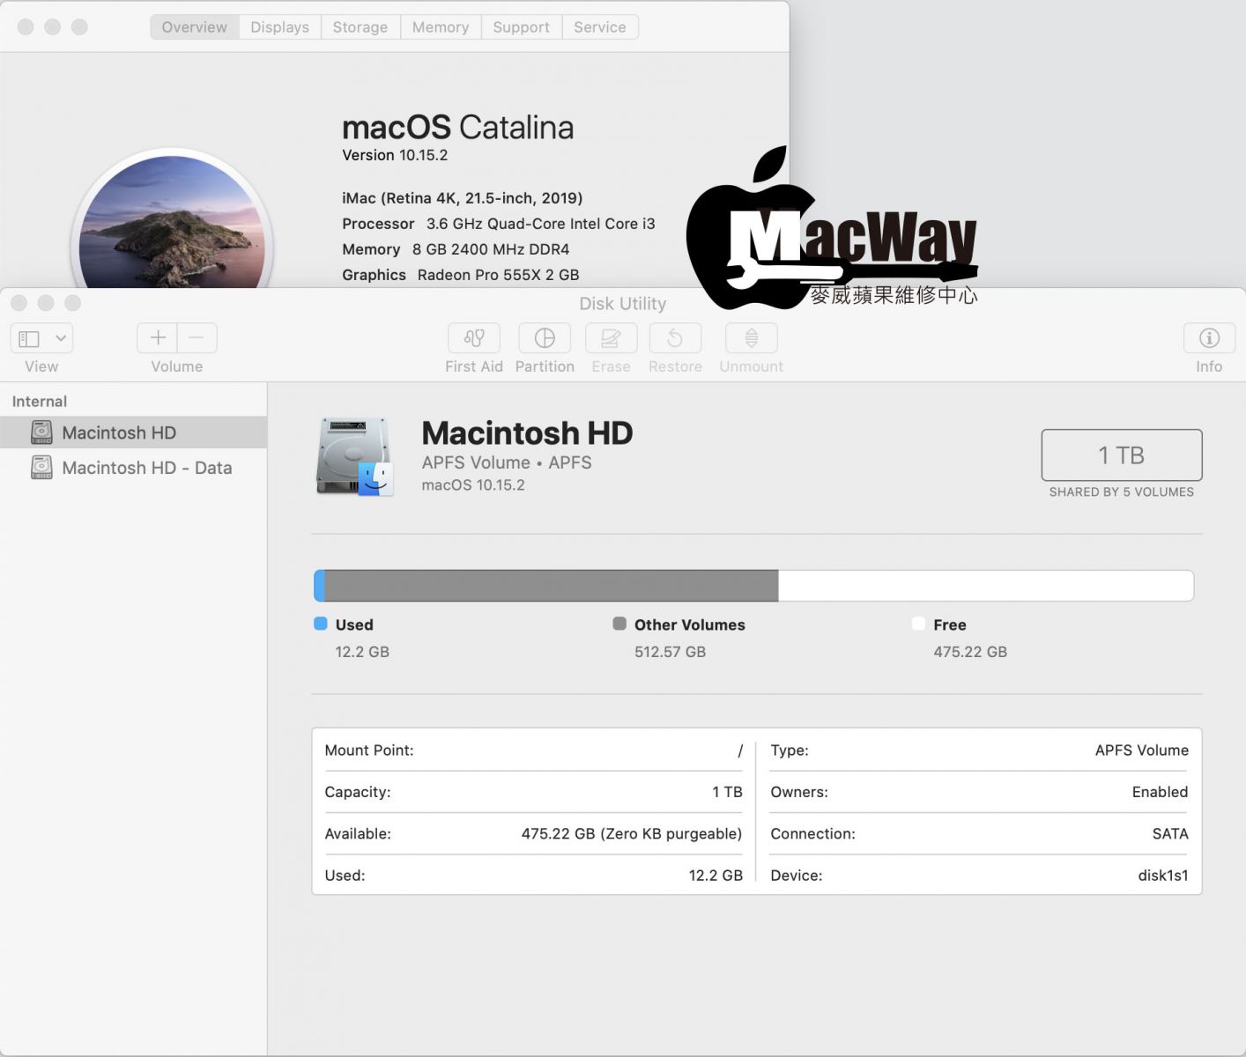Viewport: 1246px width, 1057px height.
Task: Click the '475.22 GB' value under Free
Action: [x=970, y=652]
